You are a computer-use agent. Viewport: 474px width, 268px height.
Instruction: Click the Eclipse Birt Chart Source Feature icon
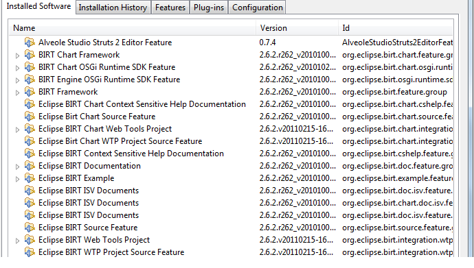[x=30, y=117]
